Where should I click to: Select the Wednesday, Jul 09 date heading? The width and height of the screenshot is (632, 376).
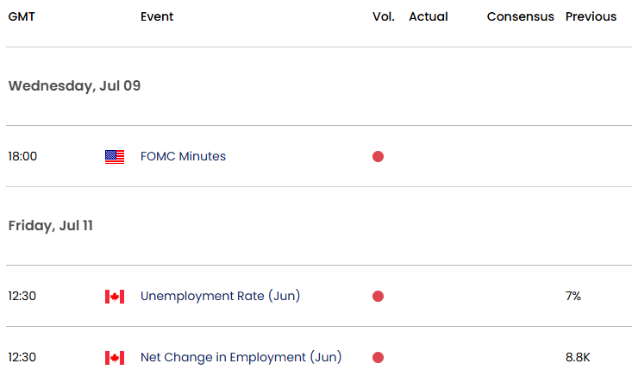74,86
